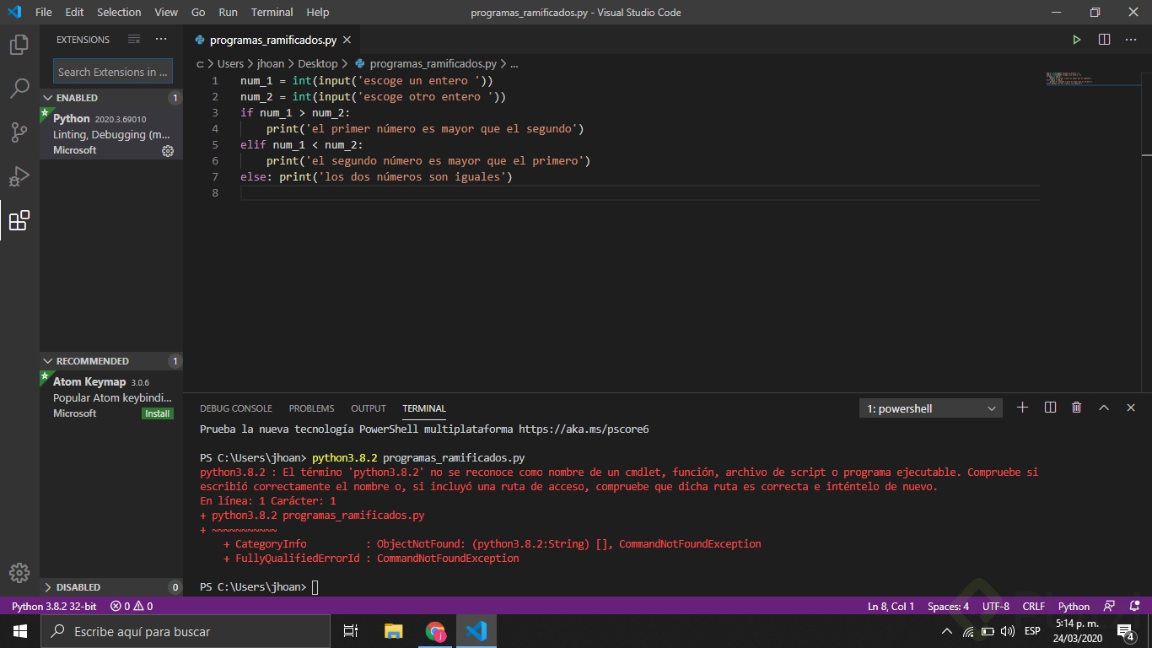Viewport: 1152px width, 648px height.
Task: Expand the DISABLED extensions section
Action: coord(76,586)
